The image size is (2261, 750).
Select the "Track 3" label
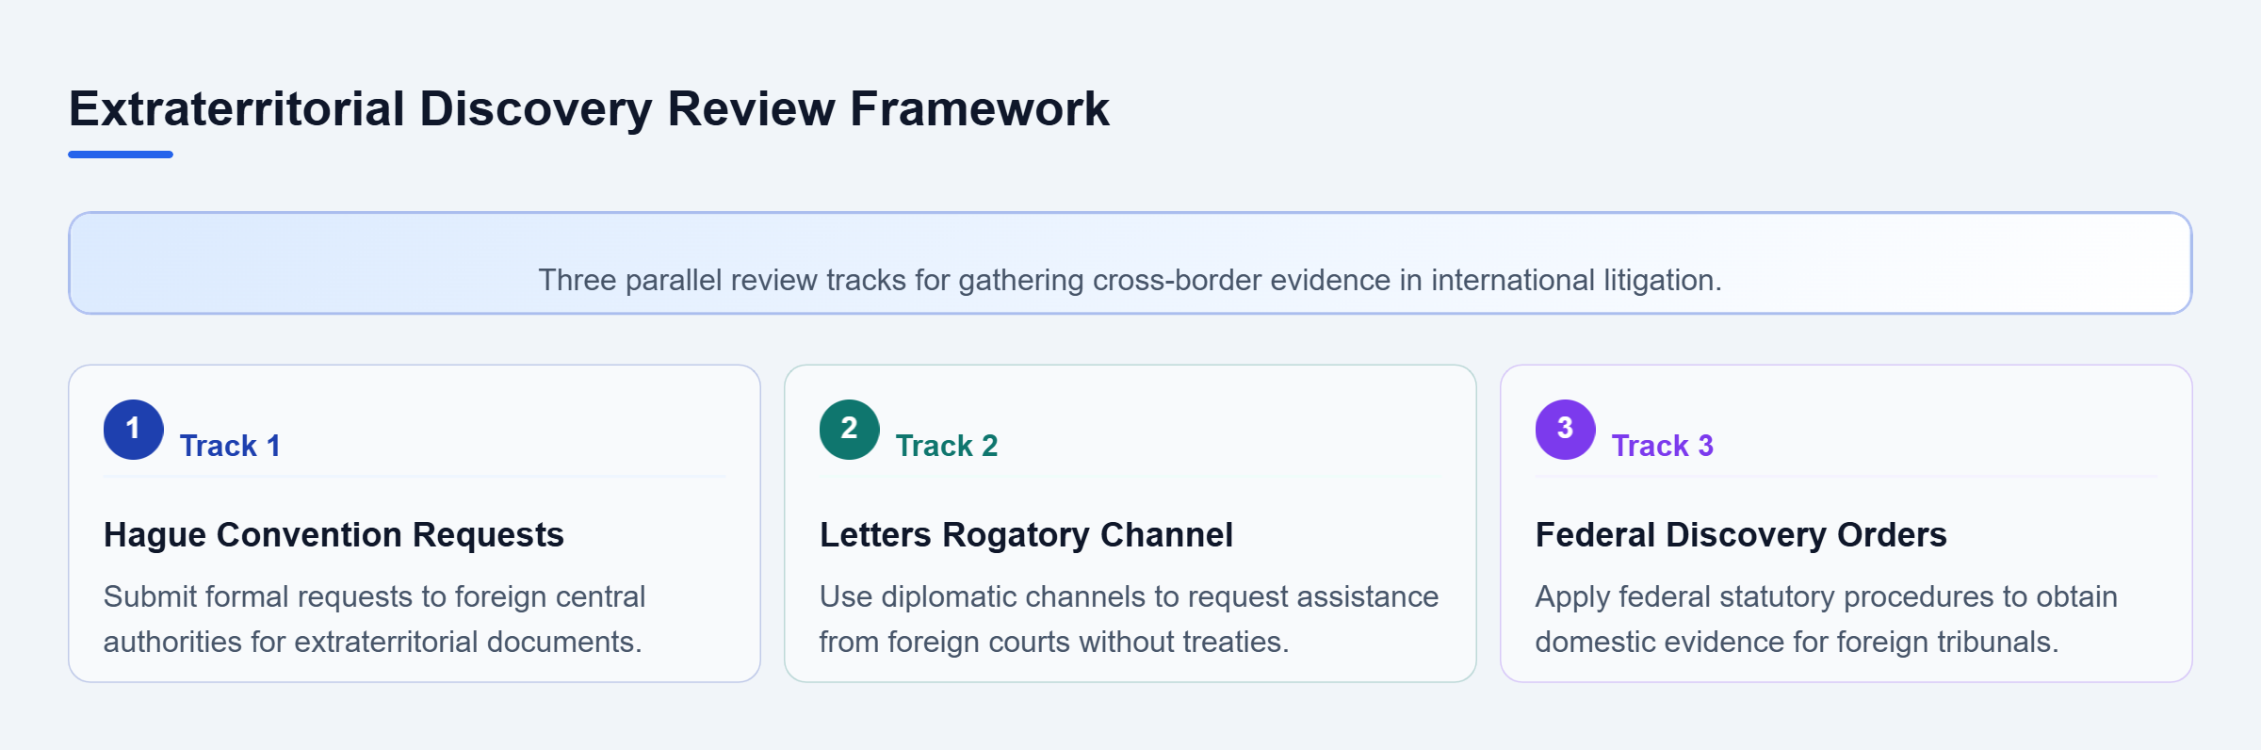click(x=1663, y=446)
